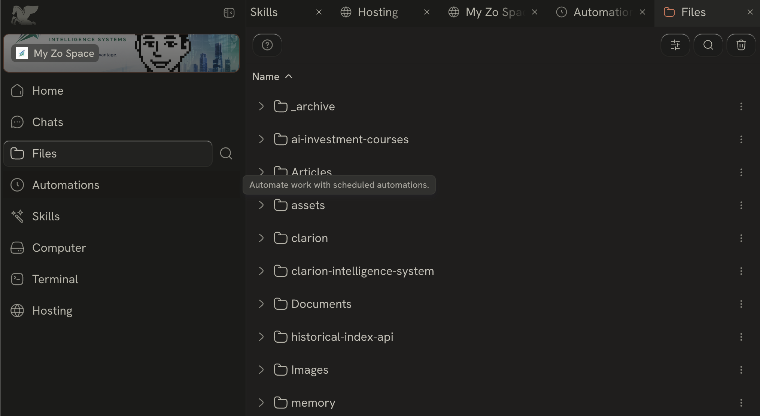This screenshot has width=760, height=416.
Task: Select the assets folder name
Action: point(308,205)
